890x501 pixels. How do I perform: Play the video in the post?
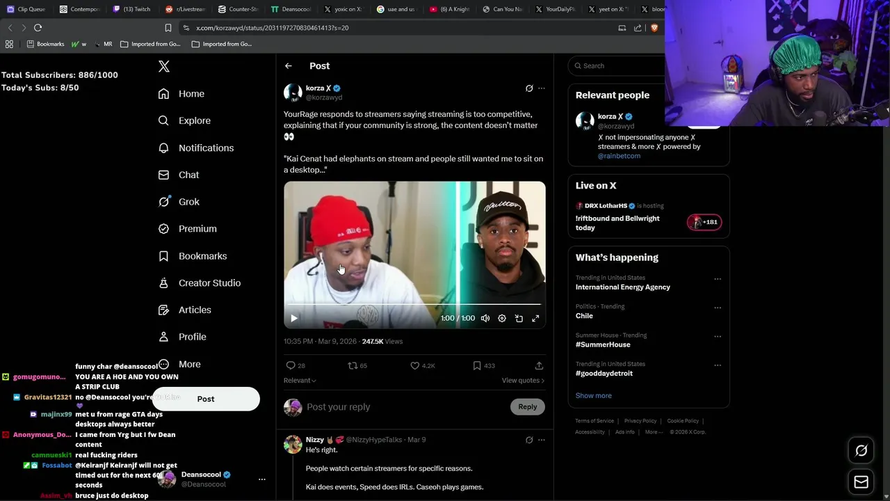click(x=293, y=318)
